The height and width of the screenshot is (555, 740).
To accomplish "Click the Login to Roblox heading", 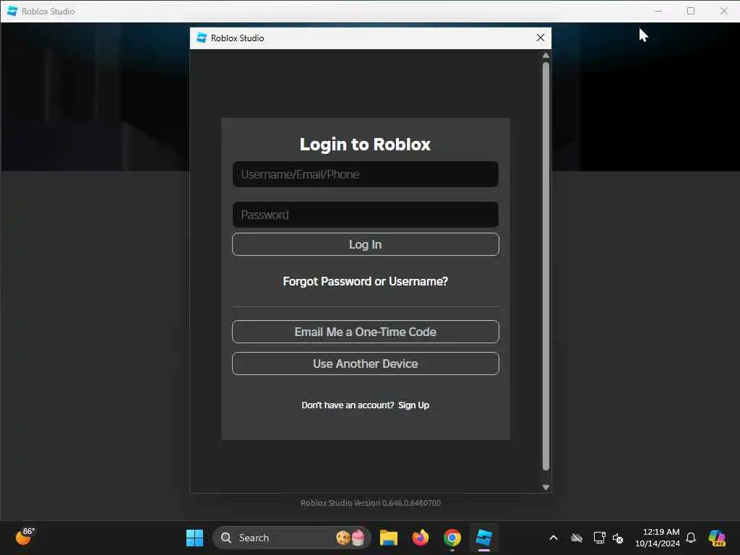I will (365, 145).
